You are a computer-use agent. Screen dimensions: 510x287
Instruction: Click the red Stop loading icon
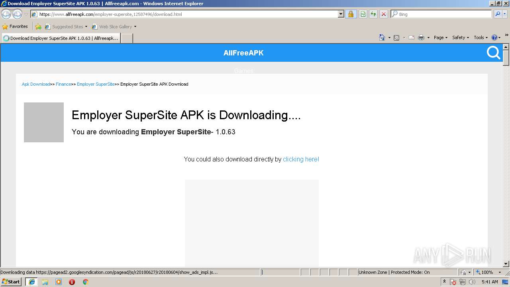[384, 14]
